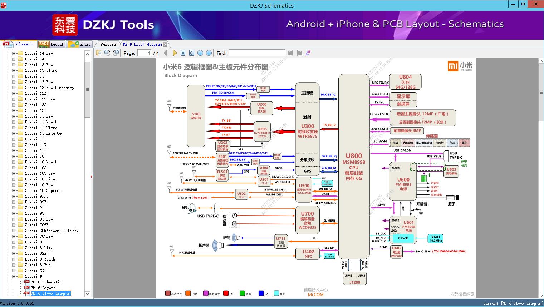The width and height of the screenshot is (544, 307).
Task: Go to the next page arrow
Action: point(175,53)
